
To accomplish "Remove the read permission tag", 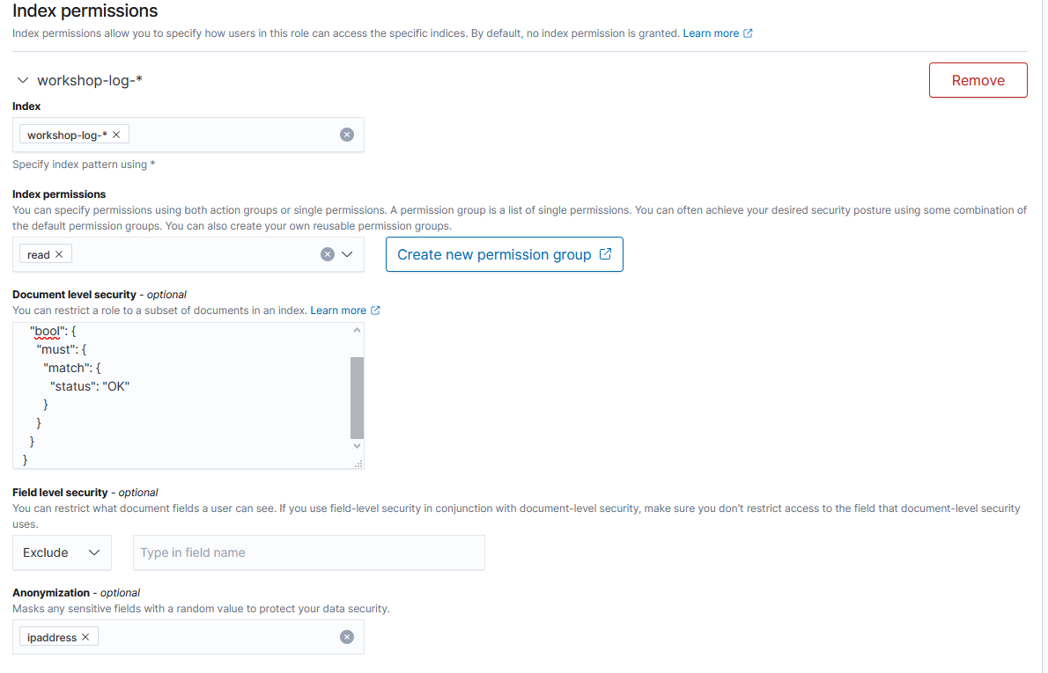I will pyautogui.click(x=59, y=254).
